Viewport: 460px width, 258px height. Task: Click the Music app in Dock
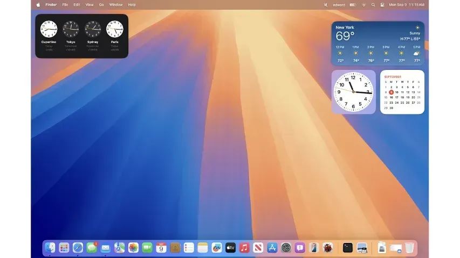click(244, 248)
